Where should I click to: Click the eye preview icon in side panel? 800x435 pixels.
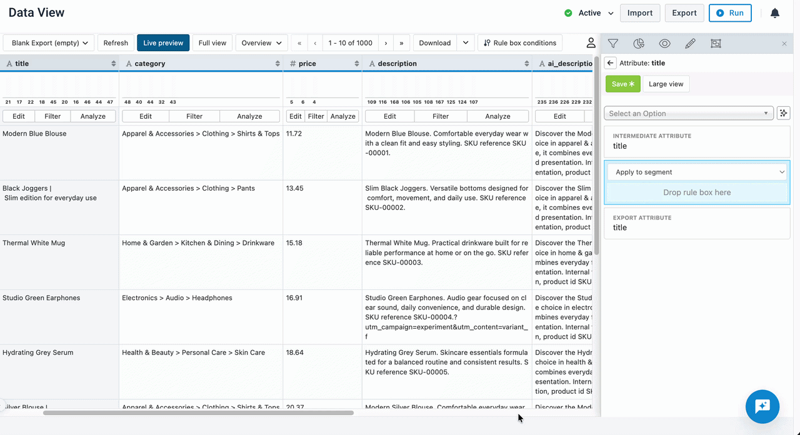664,44
